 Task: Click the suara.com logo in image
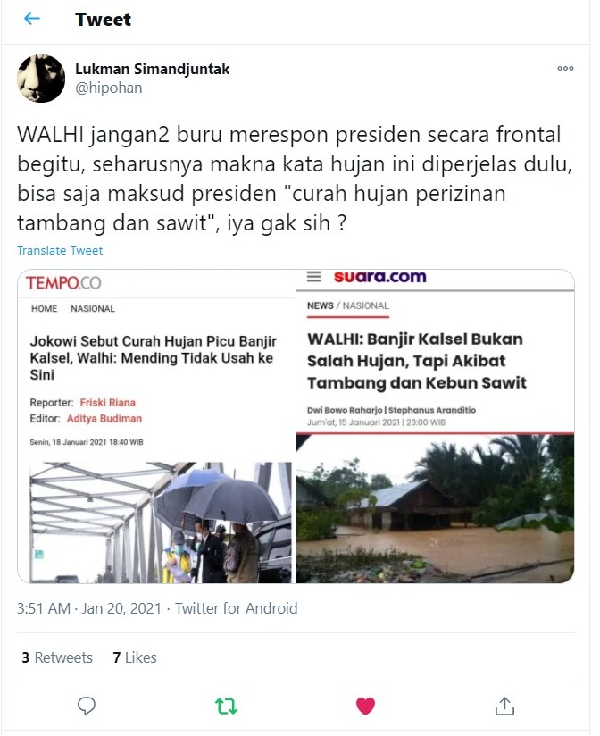click(x=380, y=277)
